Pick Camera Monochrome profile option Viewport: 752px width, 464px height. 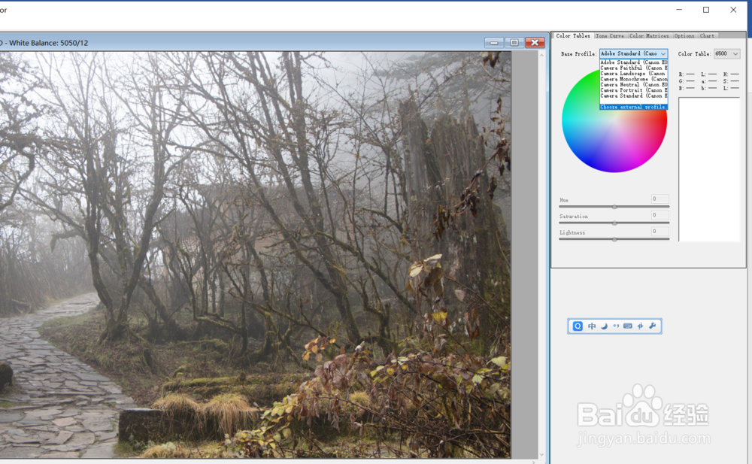(633, 79)
